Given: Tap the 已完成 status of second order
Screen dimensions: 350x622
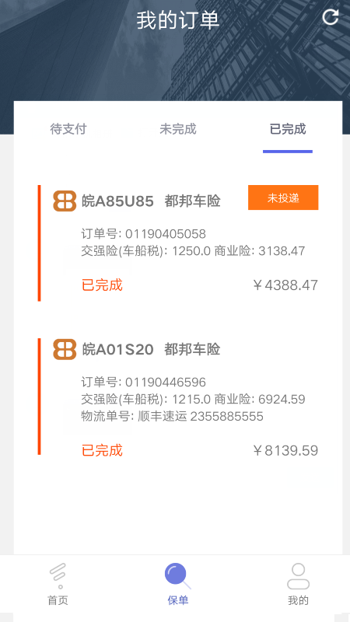Looking at the screenshot, I should 102,451.
